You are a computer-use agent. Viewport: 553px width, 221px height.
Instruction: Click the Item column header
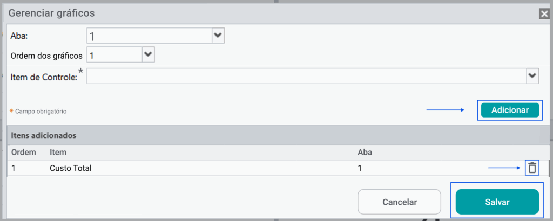click(58, 153)
